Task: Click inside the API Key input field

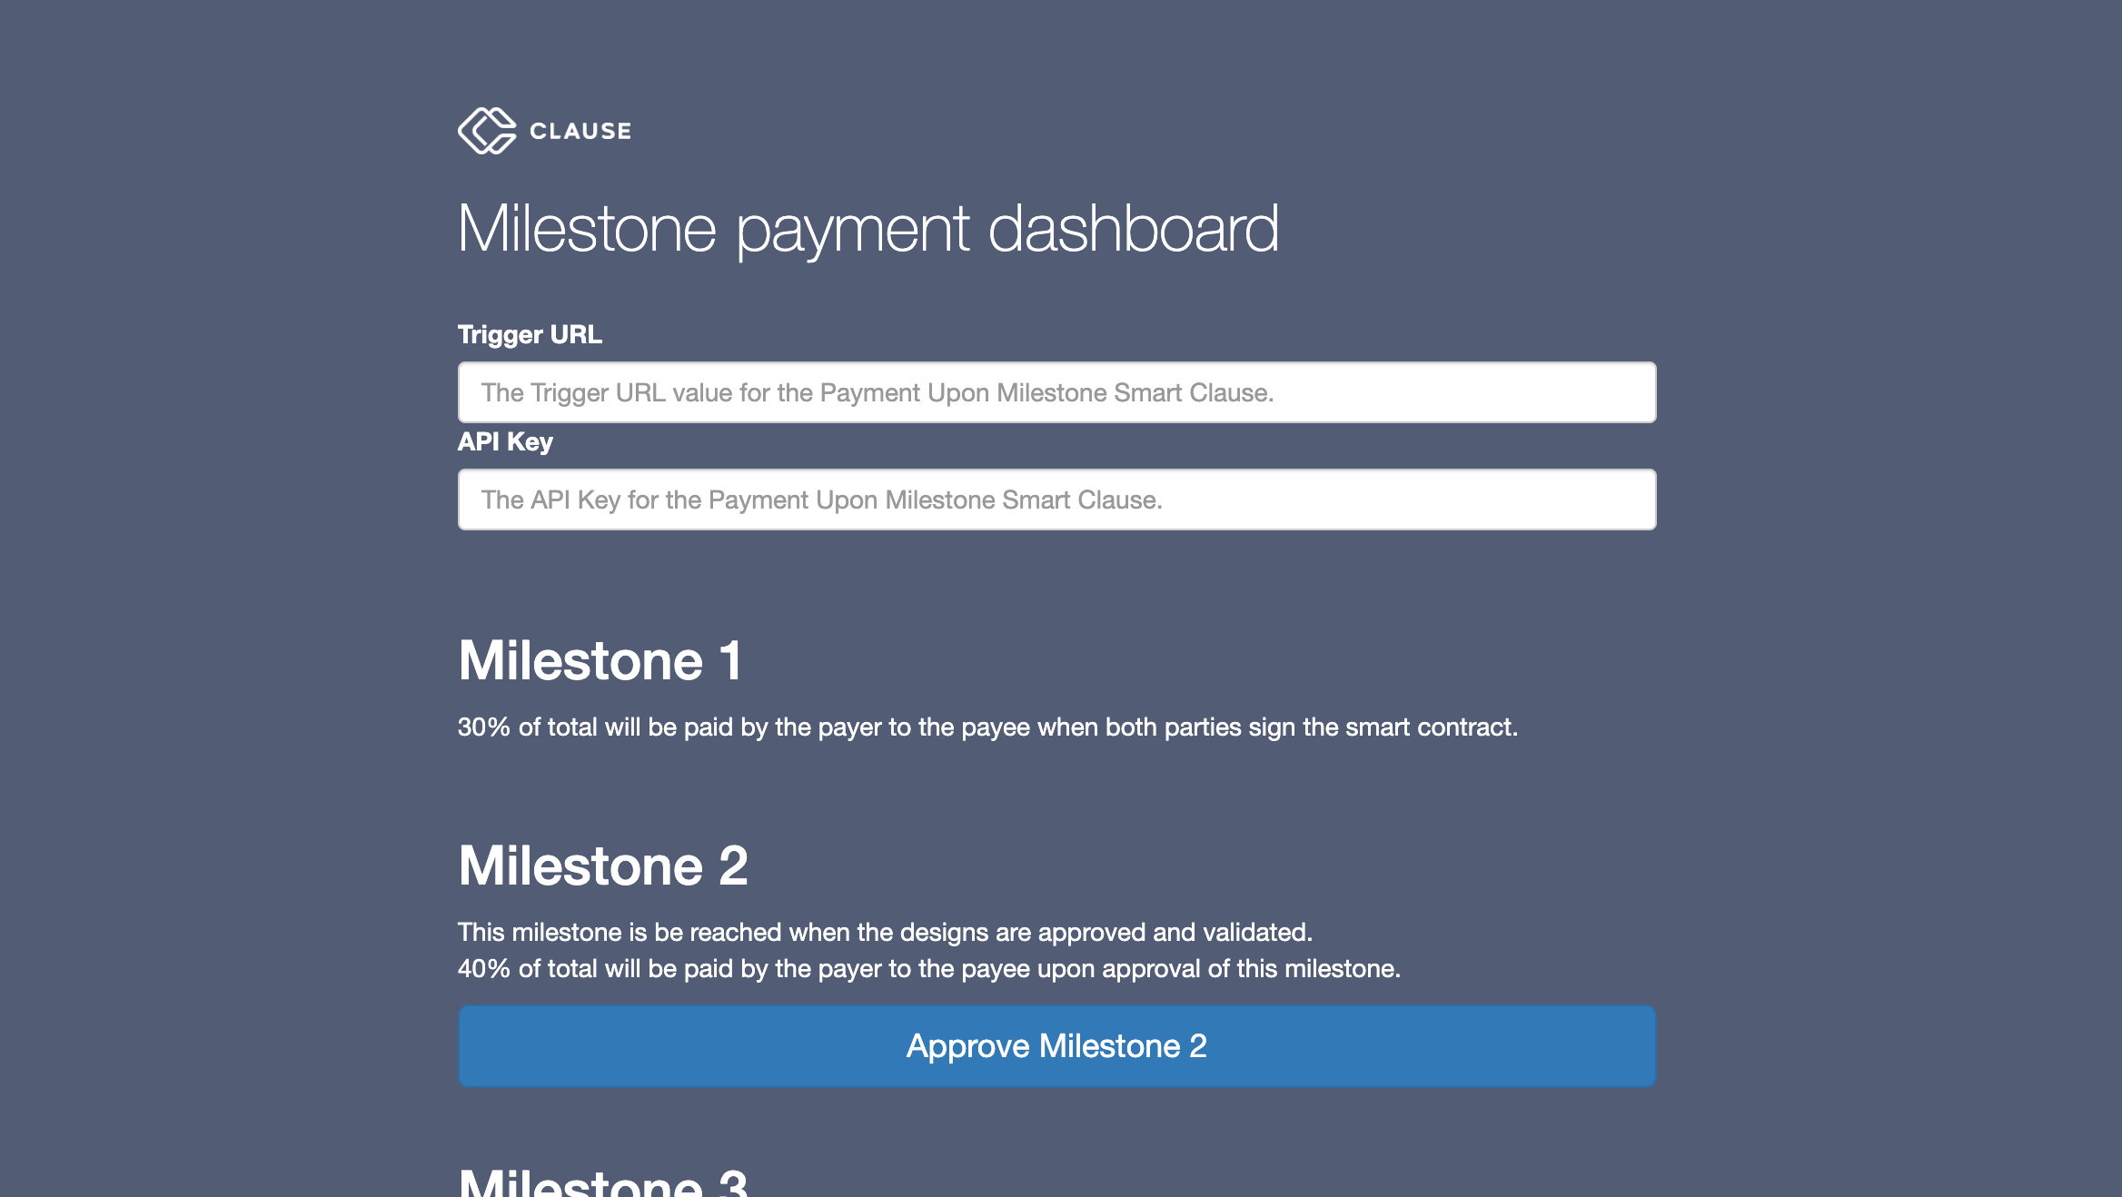Action: coord(1056,499)
